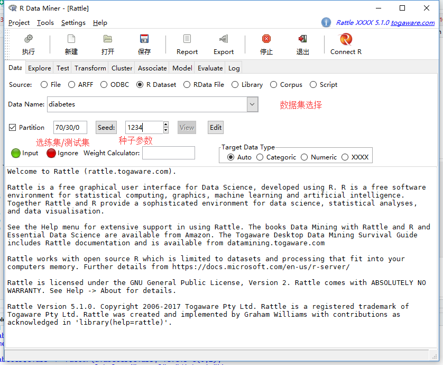
Task: Click the Edit button
Action: point(216,128)
